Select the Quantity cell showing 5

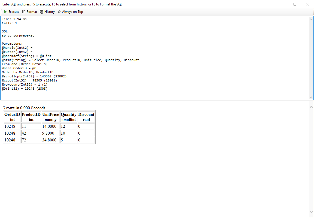pyautogui.click(x=69, y=140)
